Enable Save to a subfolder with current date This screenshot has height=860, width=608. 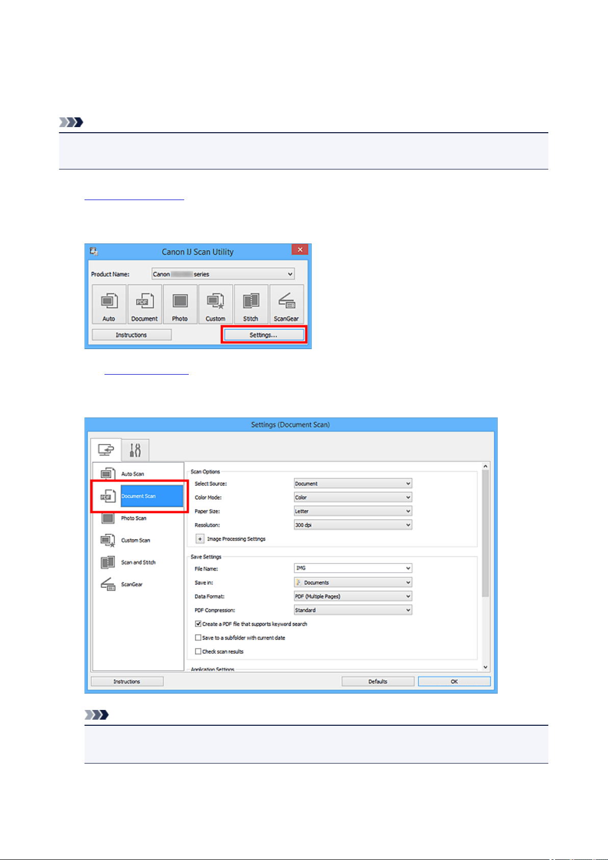pos(198,637)
